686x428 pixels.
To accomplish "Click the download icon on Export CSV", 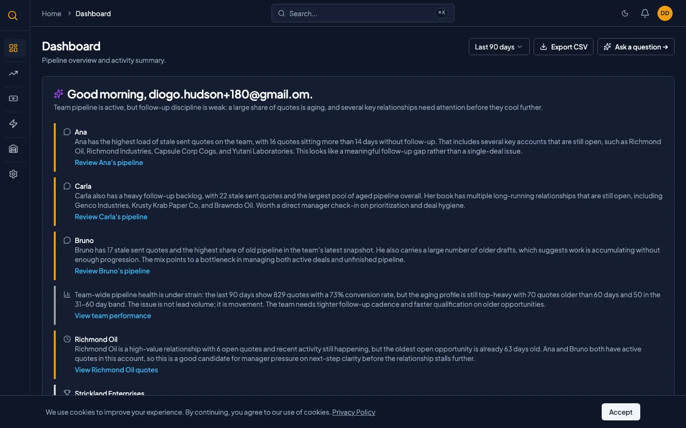I will click(544, 47).
